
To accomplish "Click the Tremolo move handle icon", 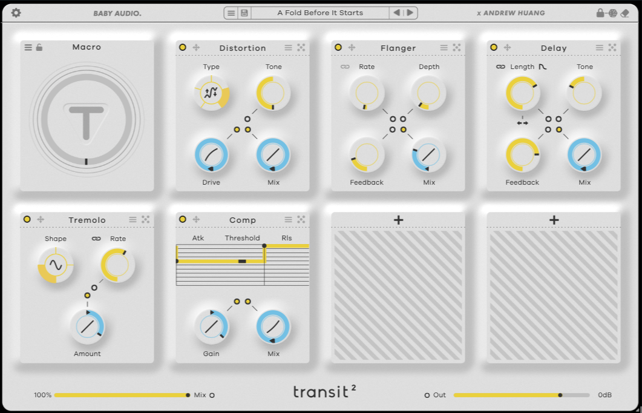I will (41, 220).
